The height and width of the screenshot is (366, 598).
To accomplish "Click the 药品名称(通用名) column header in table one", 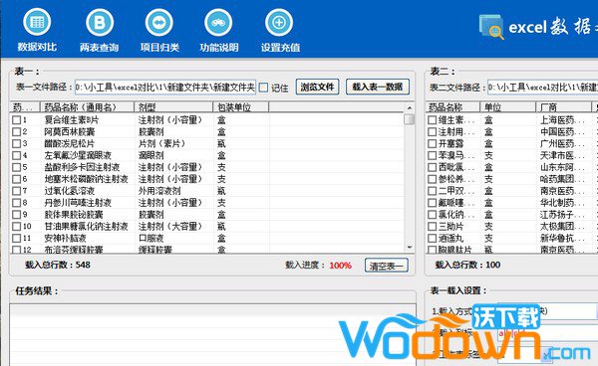I will click(88, 107).
